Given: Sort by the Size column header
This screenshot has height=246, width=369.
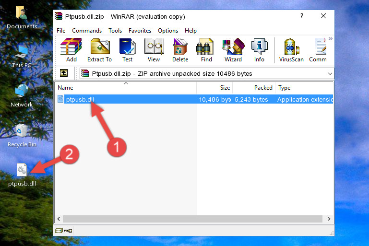Looking at the screenshot, I should (214, 88).
